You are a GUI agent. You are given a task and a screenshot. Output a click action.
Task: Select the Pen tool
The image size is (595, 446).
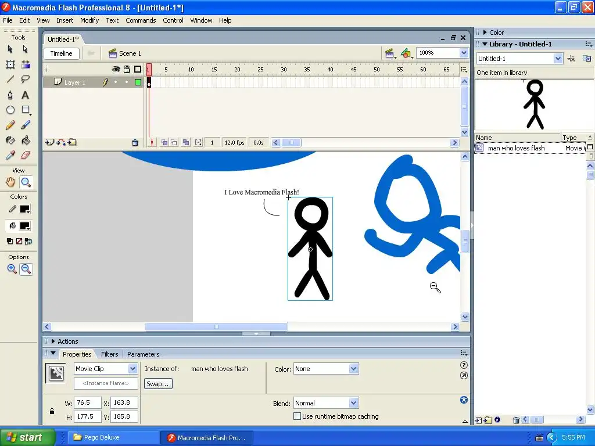coord(10,95)
